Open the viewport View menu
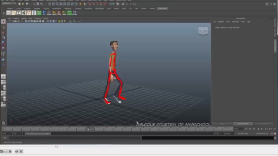 10,18
